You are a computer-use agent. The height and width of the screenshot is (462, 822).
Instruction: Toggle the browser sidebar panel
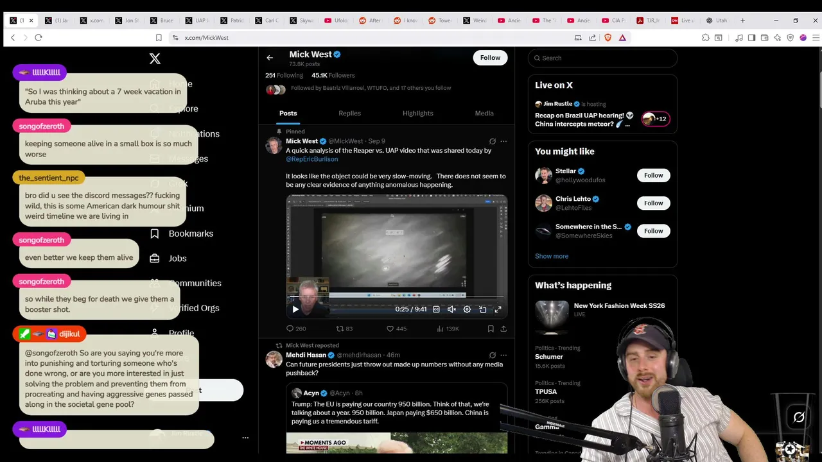pos(751,38)
